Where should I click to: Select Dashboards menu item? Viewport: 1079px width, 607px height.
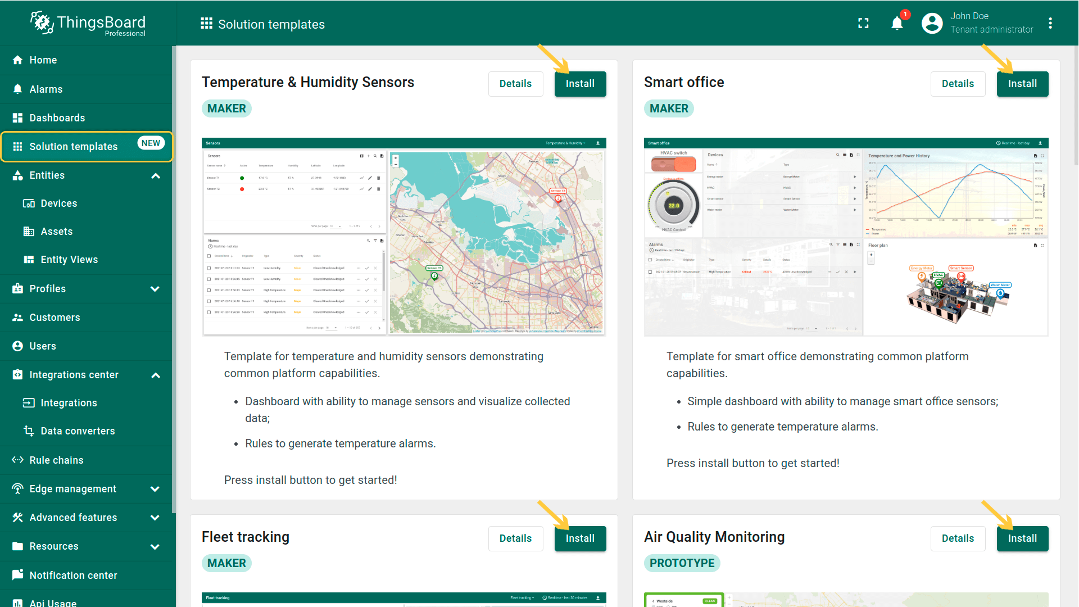tap(57, 118)
